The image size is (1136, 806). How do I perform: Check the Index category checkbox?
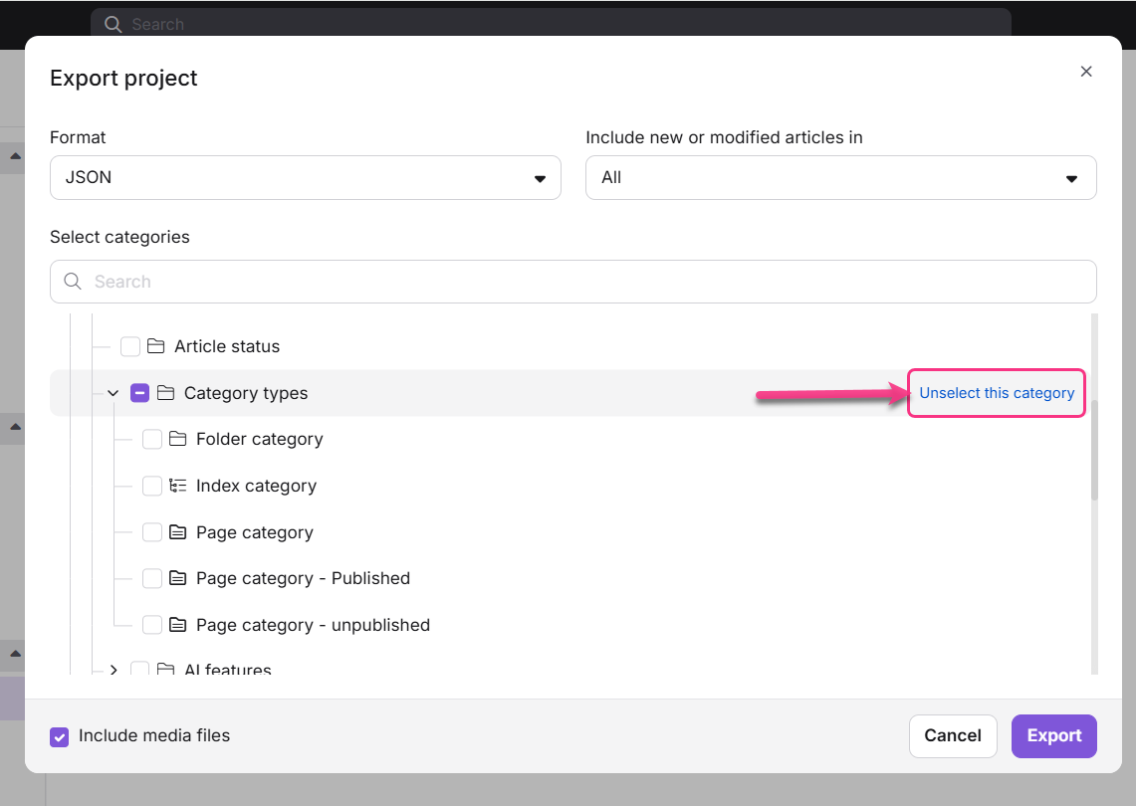[152, 486]
